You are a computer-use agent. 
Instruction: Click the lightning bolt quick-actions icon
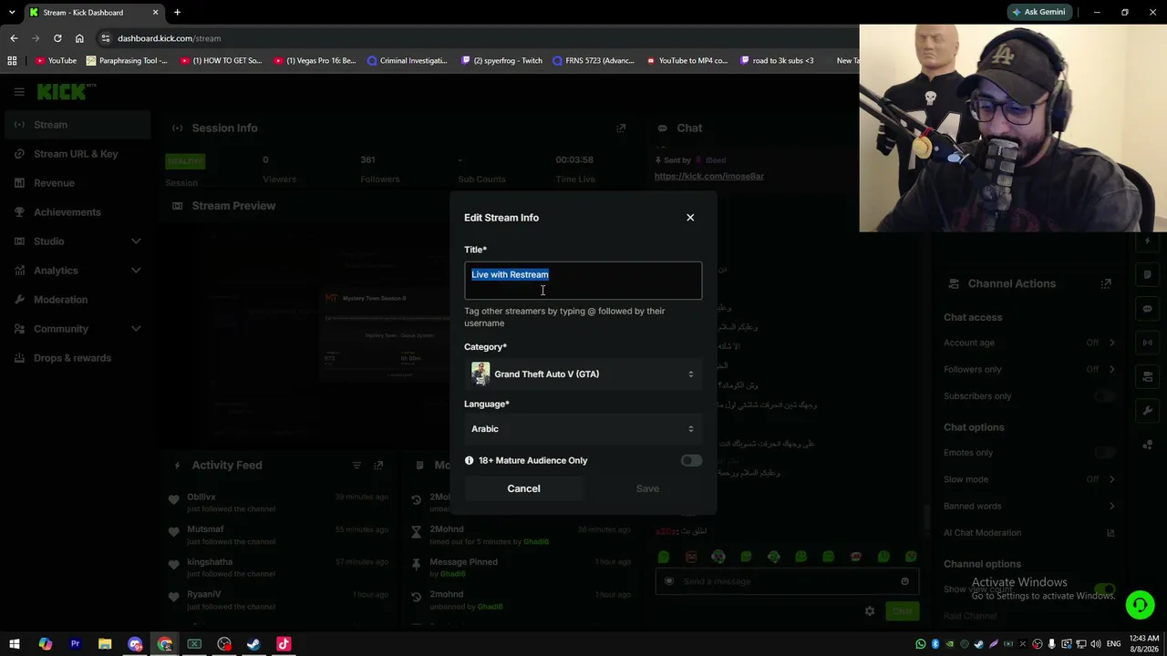[1148, 241]
